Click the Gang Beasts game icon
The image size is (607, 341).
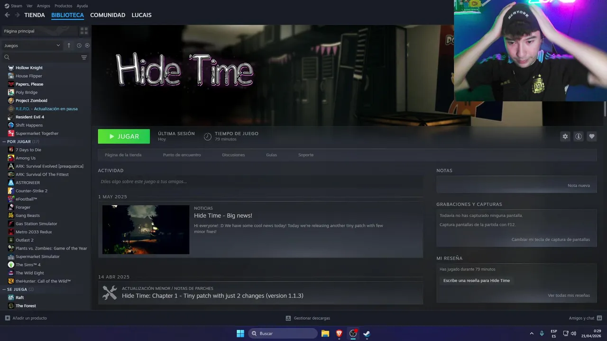[x=11, y=215]
